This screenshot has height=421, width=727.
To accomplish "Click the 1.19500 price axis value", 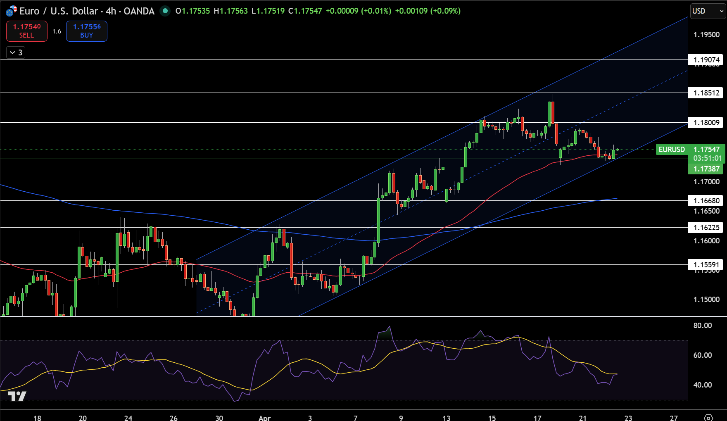I will pos(706,35).
